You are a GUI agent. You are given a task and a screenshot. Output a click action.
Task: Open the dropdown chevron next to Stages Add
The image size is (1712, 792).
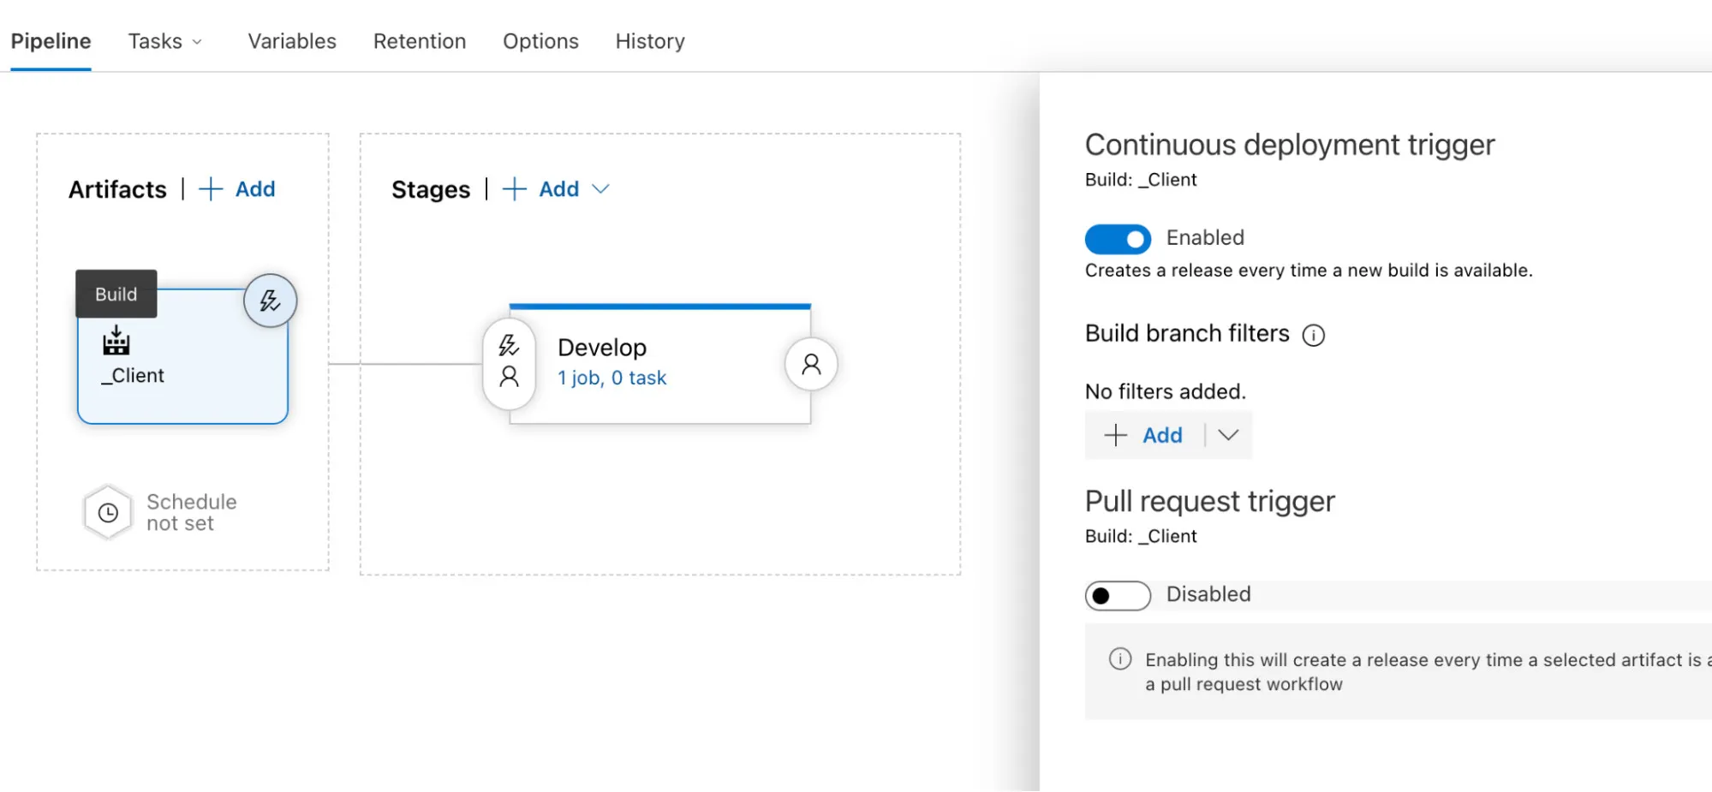click(x=601, y=189)
